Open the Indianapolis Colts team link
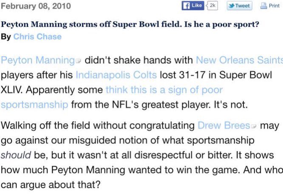The width and height of the screenshot is (283, 195). [116, 76]
